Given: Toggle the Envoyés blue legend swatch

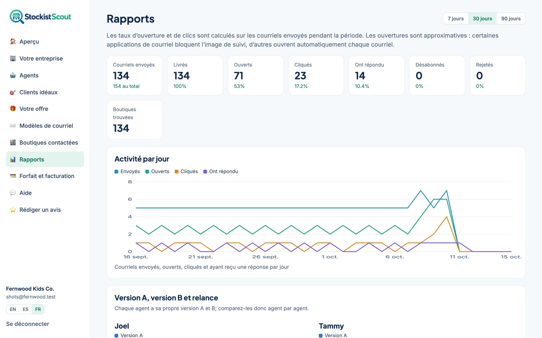Looking at the screenshot, I should 117,172.
